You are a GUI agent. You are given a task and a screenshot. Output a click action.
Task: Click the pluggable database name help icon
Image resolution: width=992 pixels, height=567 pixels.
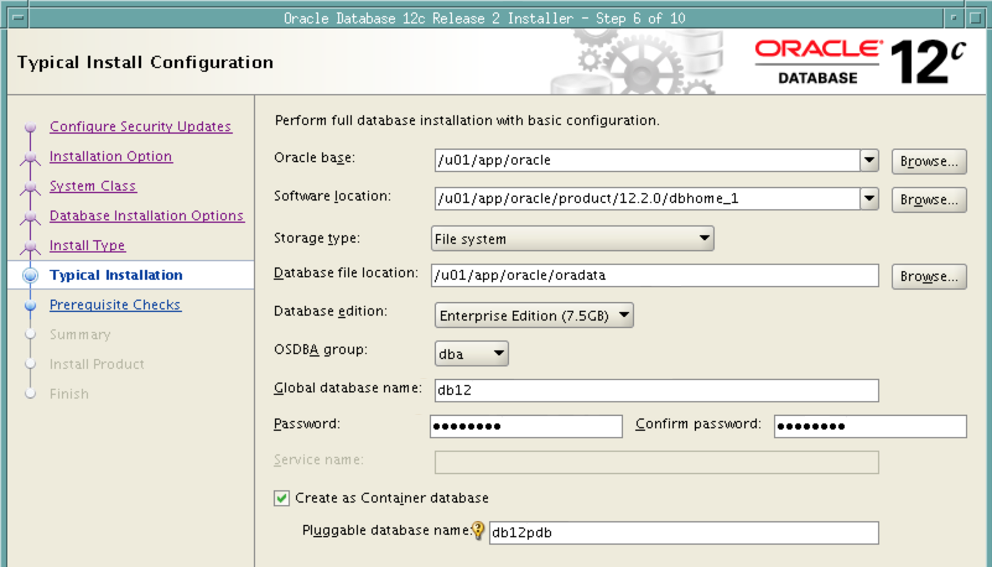pos(478,530)
